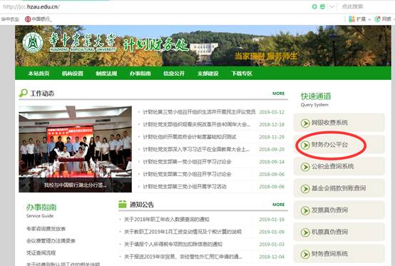Click the 网银 icon in browser toolbar
Screen dimensions: 395x266
[377, 19]
